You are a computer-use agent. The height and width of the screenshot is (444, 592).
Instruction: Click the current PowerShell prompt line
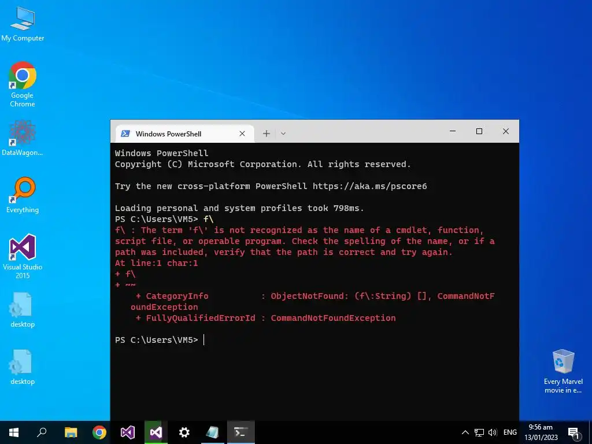(x=160, y=340)
